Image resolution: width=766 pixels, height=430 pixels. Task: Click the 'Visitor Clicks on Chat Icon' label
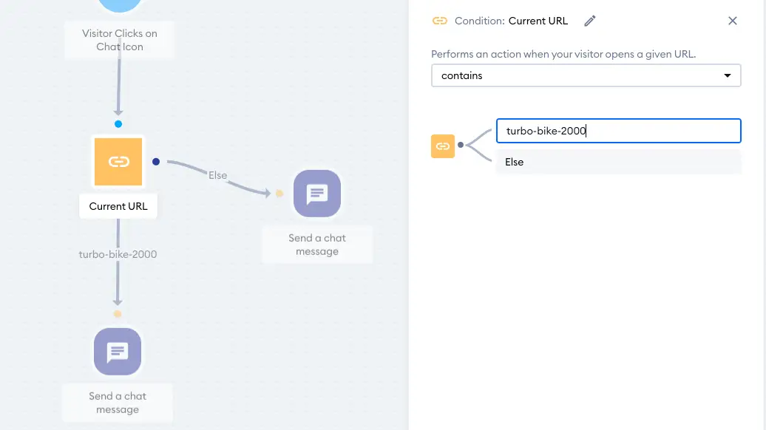click(119, 40)
